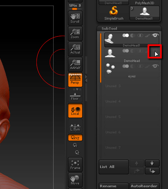Send subtool to top with bent arrow
Image resolution: width=168 pixels, height=189 pixels.
click(136, 171)
